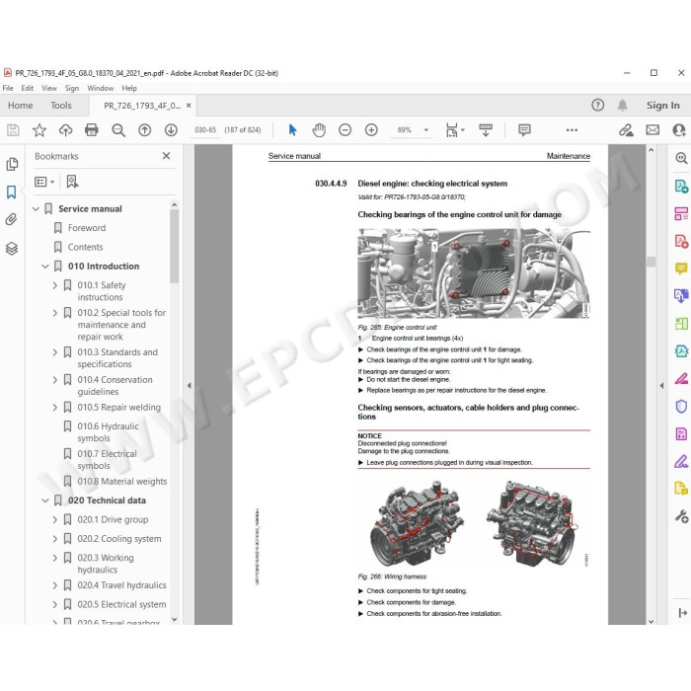Viewport: 691px width, 691px height.
Task: Open 010.6 Hydraulic symbols bookmark
Action: 108,432
